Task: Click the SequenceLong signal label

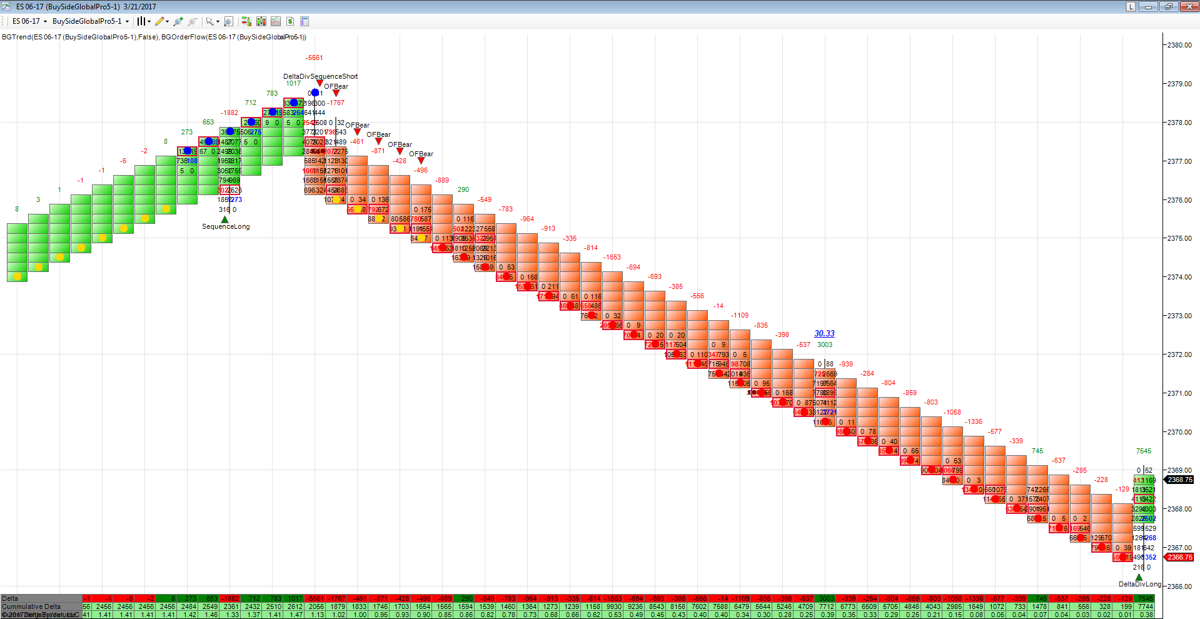Action: tap(226, 226)
